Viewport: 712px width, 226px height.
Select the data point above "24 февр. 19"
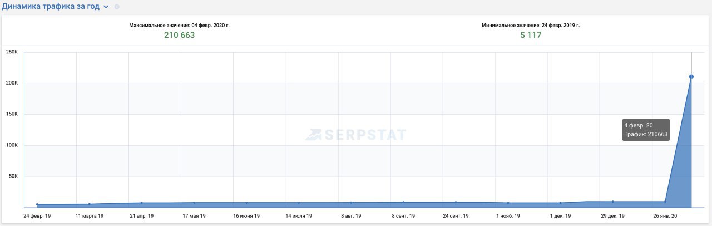(x=37, y=204)
